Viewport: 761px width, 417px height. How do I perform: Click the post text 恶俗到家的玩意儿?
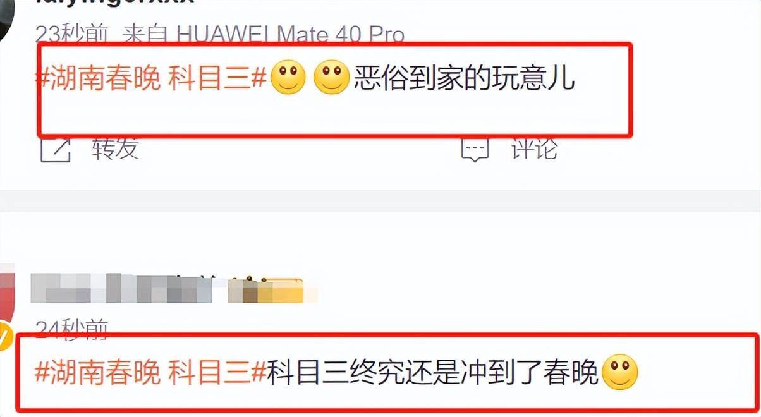[464, 80]
